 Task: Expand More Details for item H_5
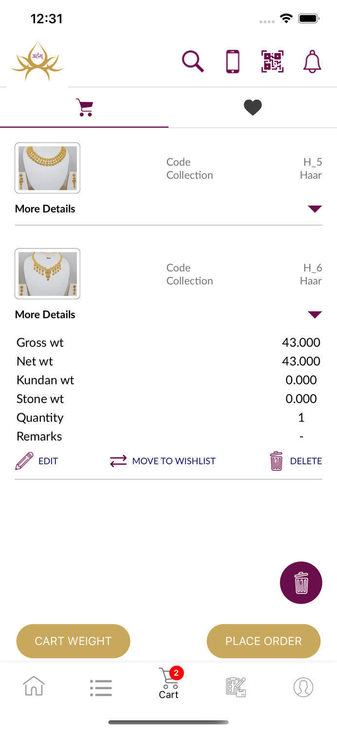coord(45,209)
